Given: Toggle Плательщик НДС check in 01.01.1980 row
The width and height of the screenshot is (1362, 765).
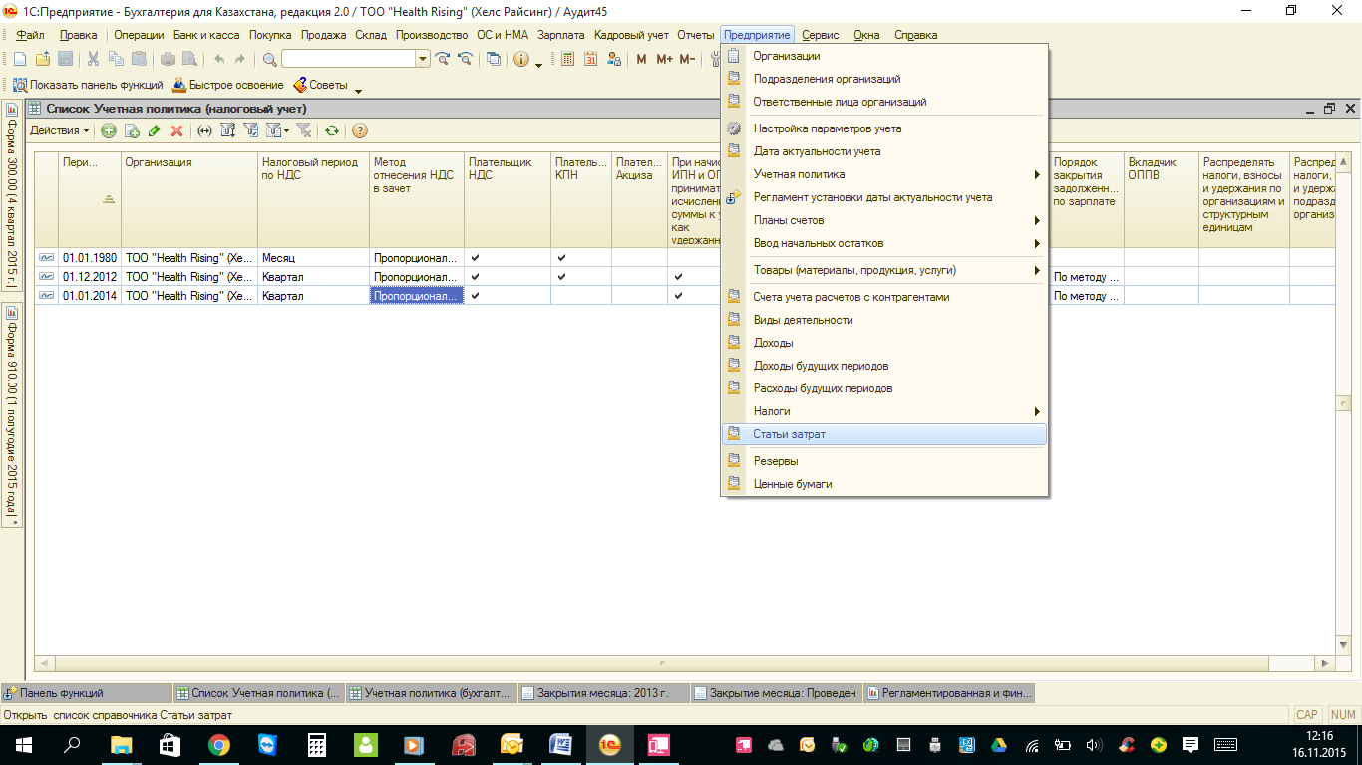Looking at the screenshot, I should (476, 258).
